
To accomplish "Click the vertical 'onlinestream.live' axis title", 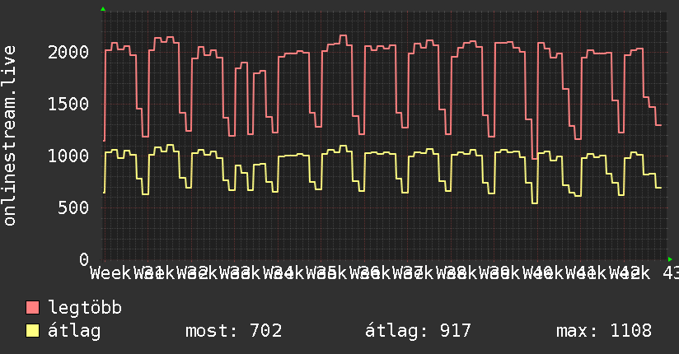I will click(10, 136).
